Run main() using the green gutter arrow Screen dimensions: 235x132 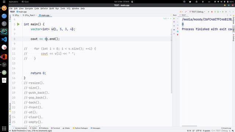point(18,24)
